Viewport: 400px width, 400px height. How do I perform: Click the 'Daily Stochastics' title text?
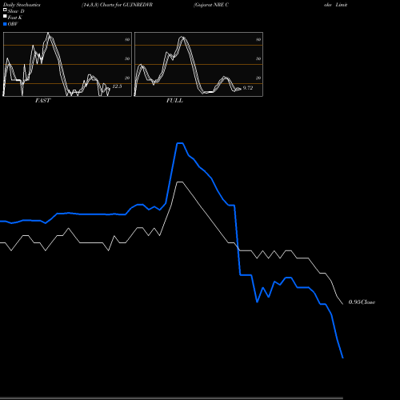22,5
